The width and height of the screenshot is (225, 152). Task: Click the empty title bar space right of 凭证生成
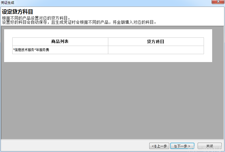[x=109, y=2]
